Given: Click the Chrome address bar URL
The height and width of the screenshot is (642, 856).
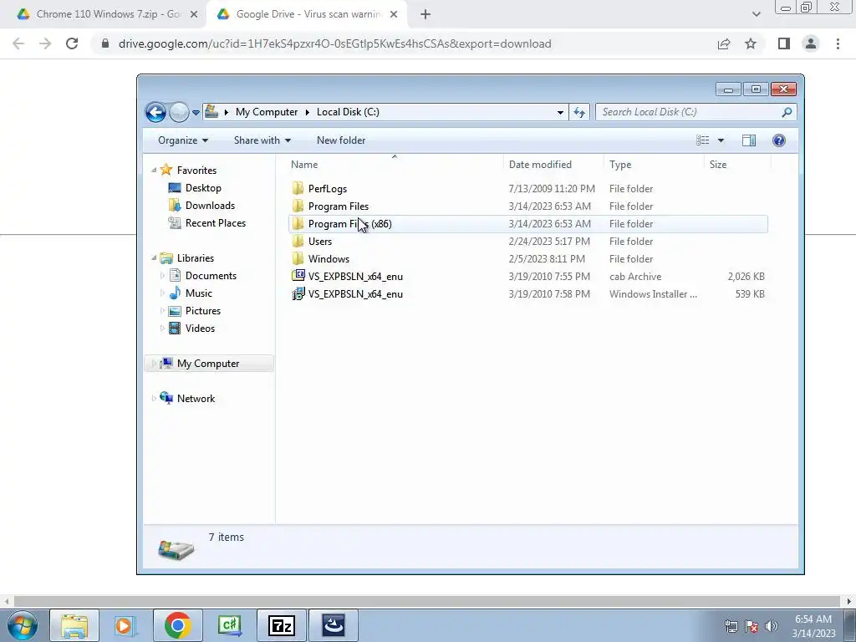Looking at the screenshot, I should pos(334,43).
